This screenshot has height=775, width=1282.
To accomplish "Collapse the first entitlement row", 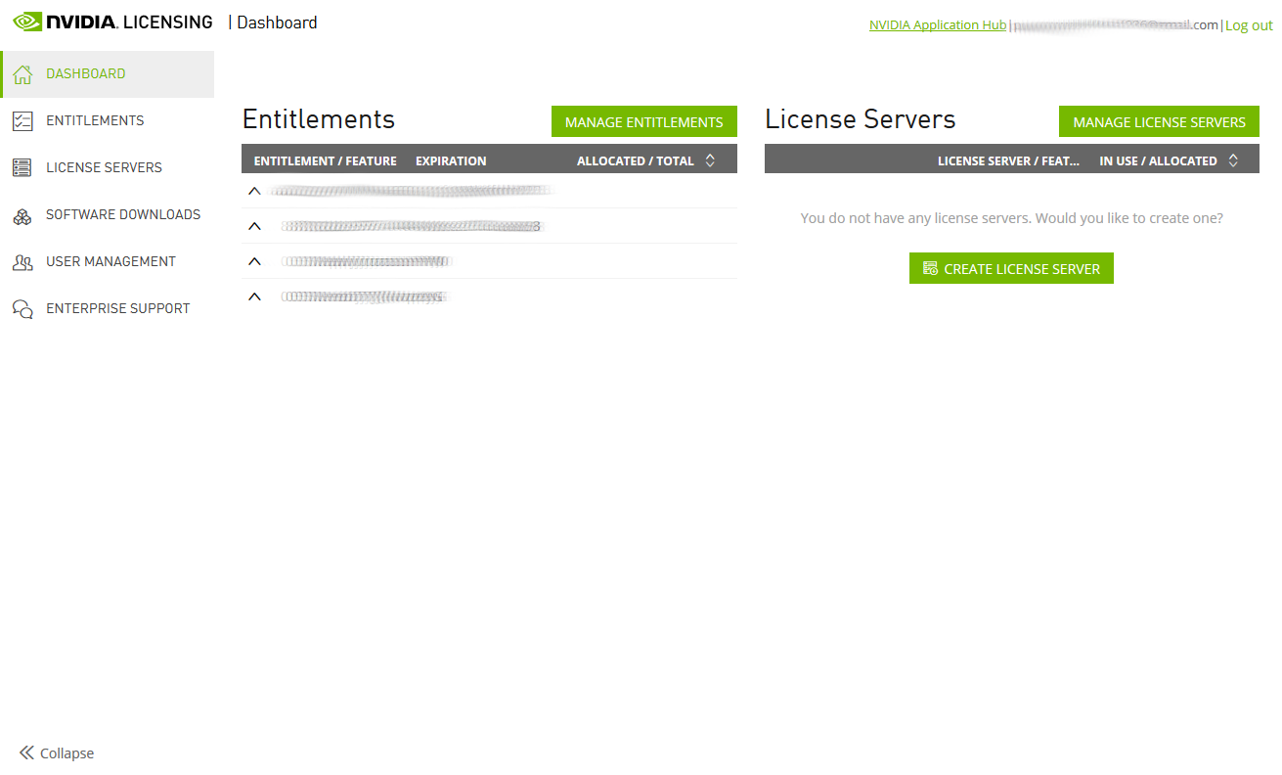I will pos(254,191).
